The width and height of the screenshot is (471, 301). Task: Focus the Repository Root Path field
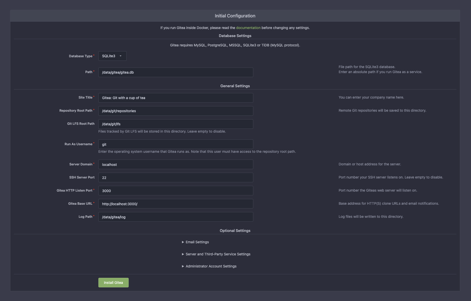pyautogui.click(x=176, y=111)
